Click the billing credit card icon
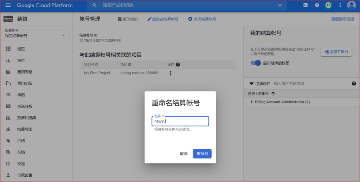The height and width of the screenshot is (182, 360). click(8, 19)
